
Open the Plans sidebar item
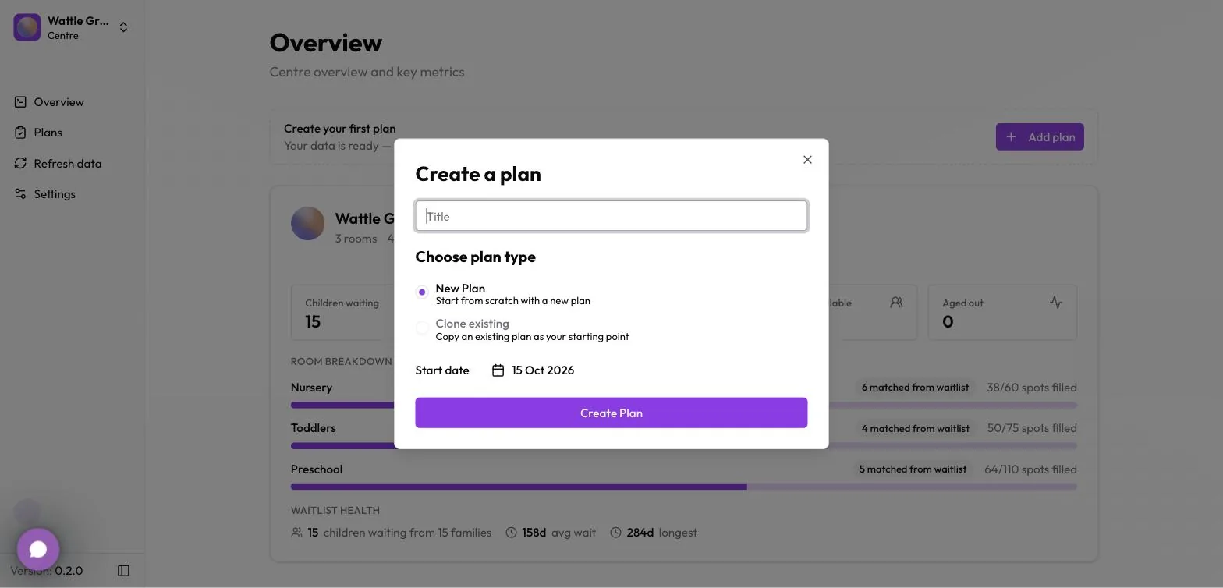48,133
